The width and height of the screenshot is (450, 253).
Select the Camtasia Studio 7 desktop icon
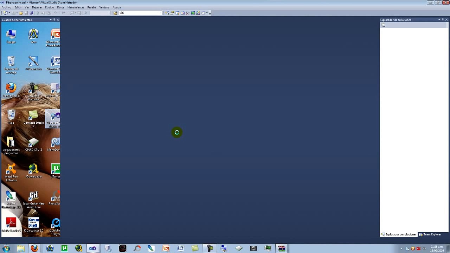[33, 119]
